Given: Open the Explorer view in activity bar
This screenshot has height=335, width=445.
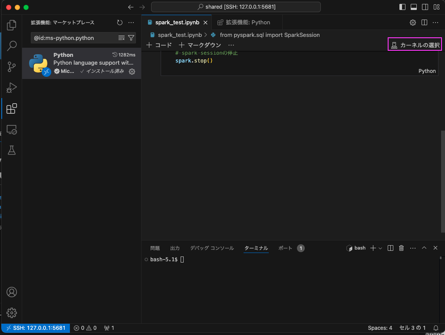Looking at the screenshot, I should click(12, 25).
